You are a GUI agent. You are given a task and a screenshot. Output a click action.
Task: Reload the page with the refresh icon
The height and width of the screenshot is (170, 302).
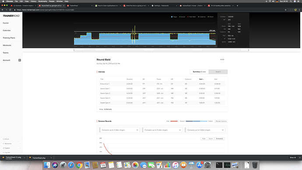click(10, 10)
